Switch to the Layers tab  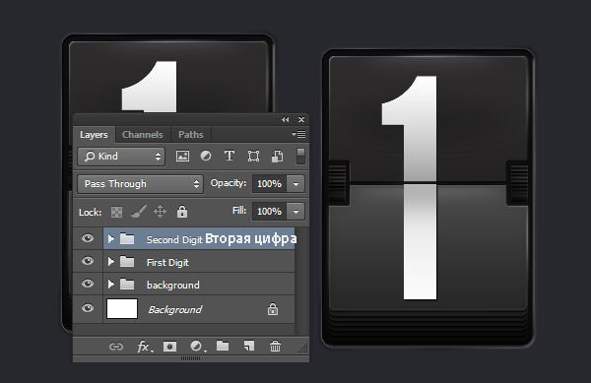[94, 135]
